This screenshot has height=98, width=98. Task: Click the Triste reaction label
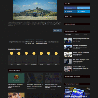[49, 64]
